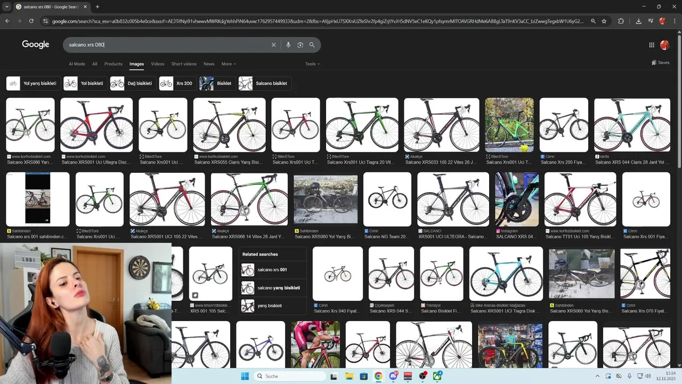Open Salcano Xrs 040 Fiyat Cimri image
The image size is (682, 384).
point(338,274)
